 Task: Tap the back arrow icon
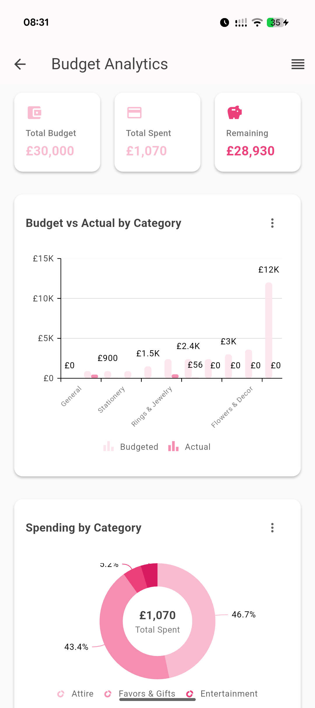pos(20,64)
